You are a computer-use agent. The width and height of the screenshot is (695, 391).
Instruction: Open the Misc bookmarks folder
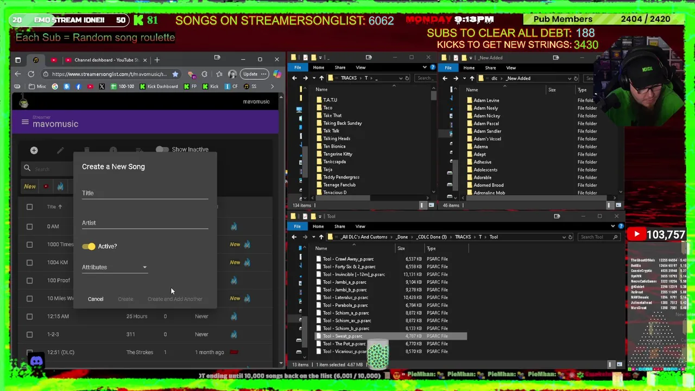(x=37, y=86)
